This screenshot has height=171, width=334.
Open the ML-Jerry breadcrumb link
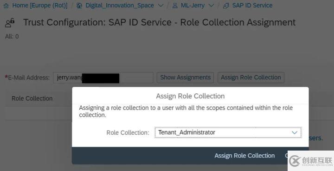pos(193,5)
